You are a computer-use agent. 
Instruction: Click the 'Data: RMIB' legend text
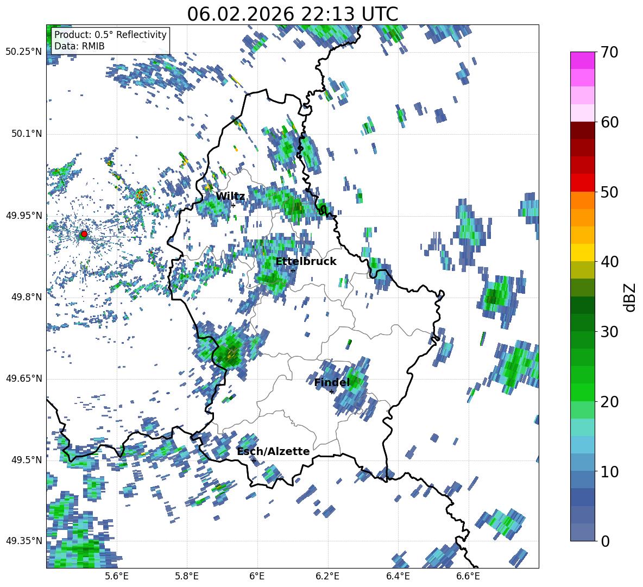(79, 46)
